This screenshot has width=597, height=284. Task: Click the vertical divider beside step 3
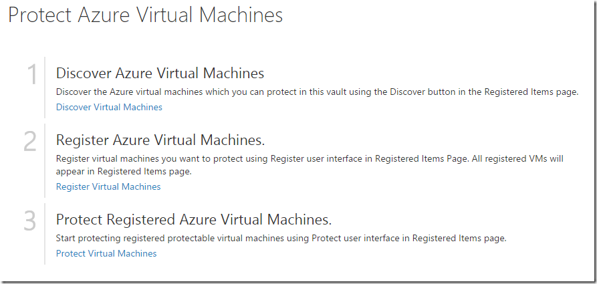click(45, 234)
